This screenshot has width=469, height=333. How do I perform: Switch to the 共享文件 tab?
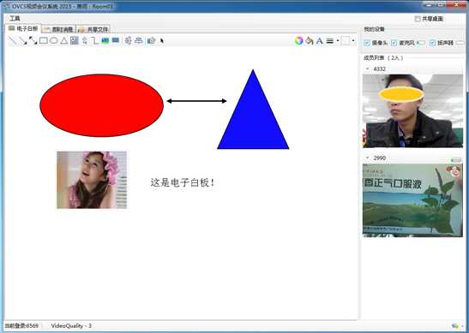tap(93, 29)
